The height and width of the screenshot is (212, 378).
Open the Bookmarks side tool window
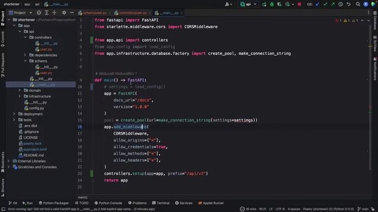click(2, 163)
